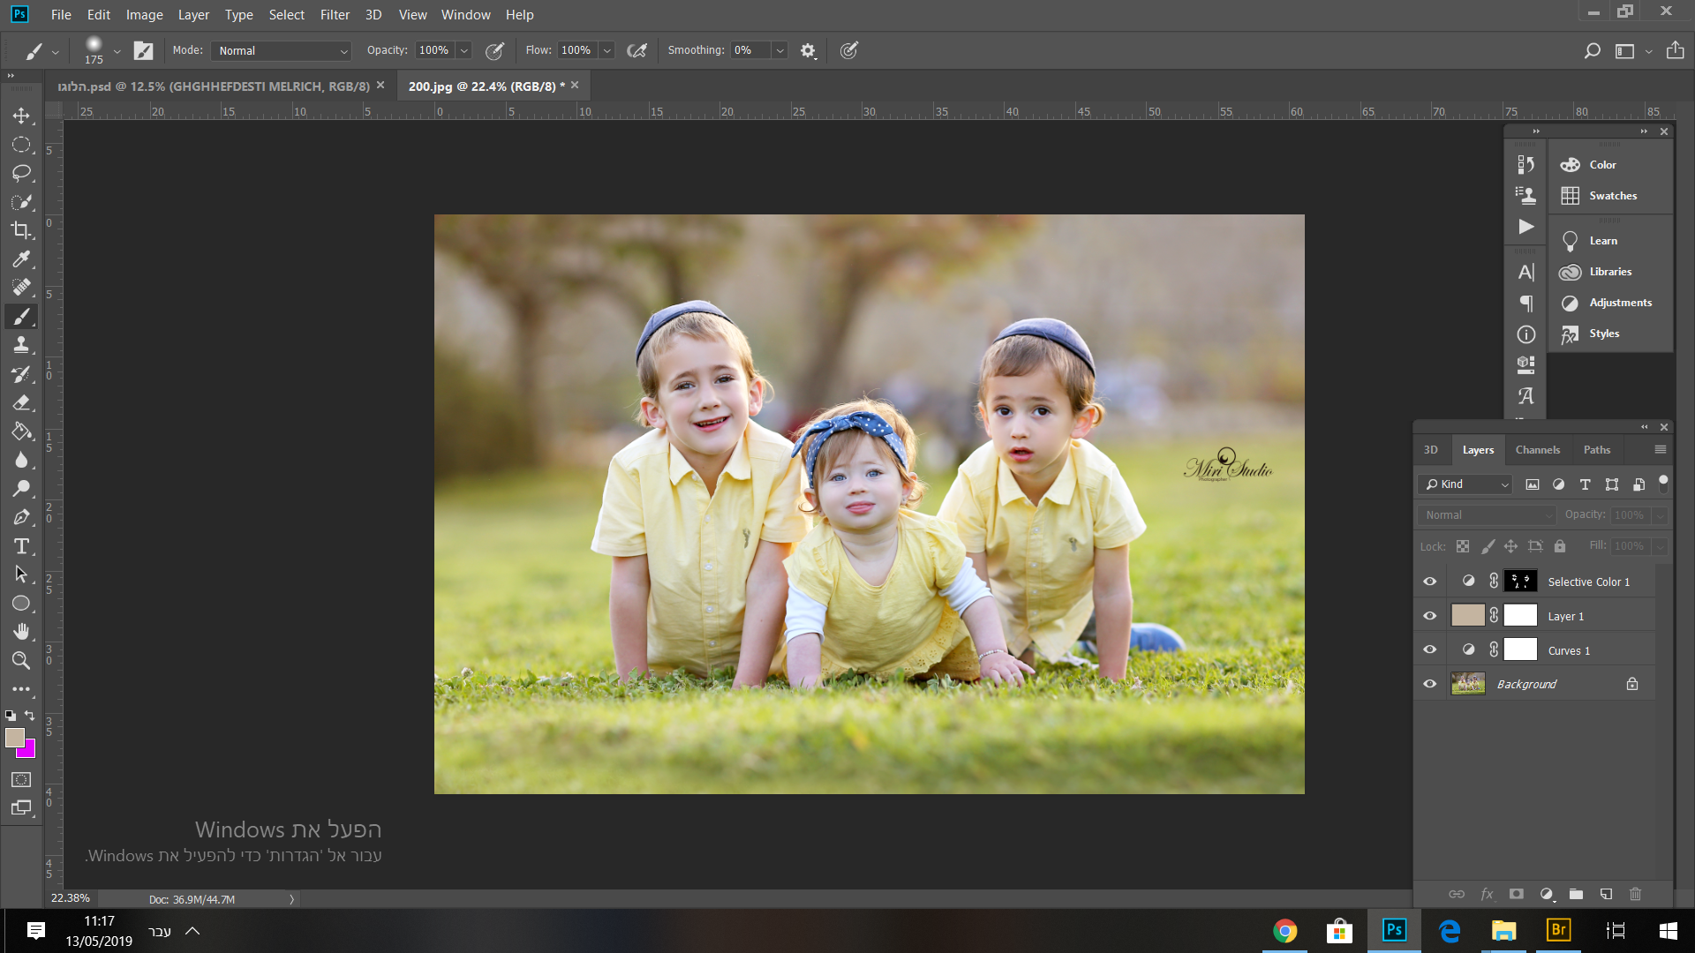
Task: Open the Adjustments panel
Action: pos(1620,303)
